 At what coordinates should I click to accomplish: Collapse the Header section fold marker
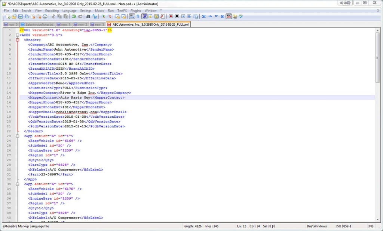pos(18,40)
